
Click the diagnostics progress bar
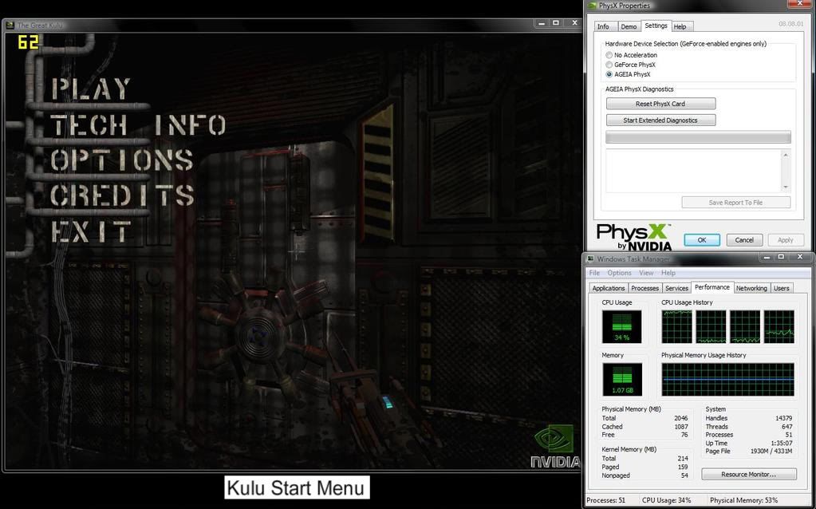click(x=698, y=136)
